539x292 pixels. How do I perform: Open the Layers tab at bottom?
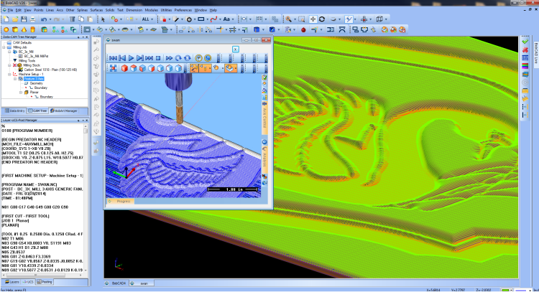click(x=12, y=282)
